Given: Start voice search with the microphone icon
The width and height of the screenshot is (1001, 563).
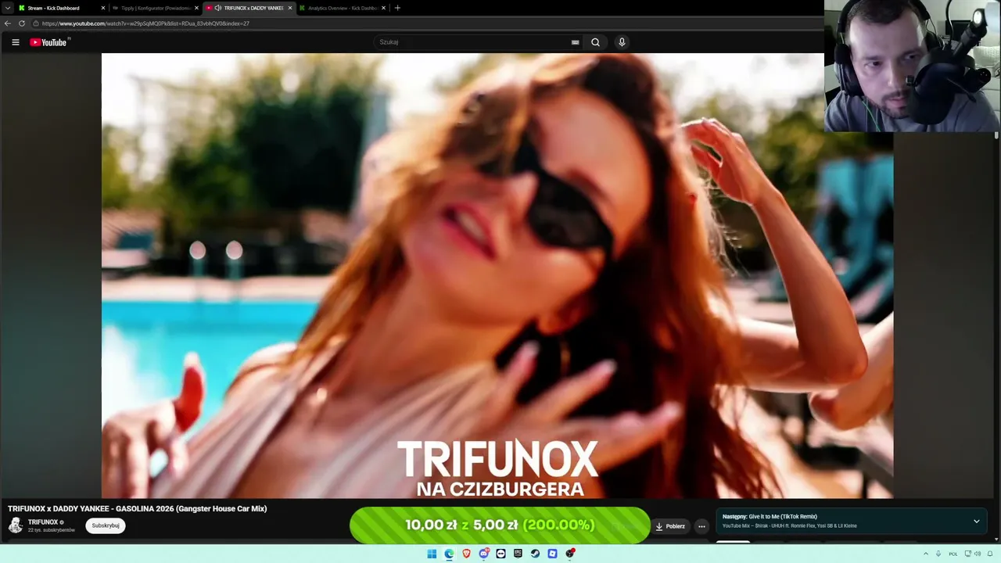Looking at the screenshot, I should (x=622, y=42).
